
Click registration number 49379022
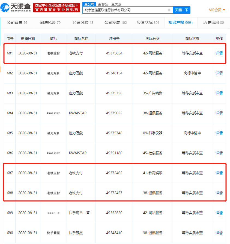(x=114, y=113)
